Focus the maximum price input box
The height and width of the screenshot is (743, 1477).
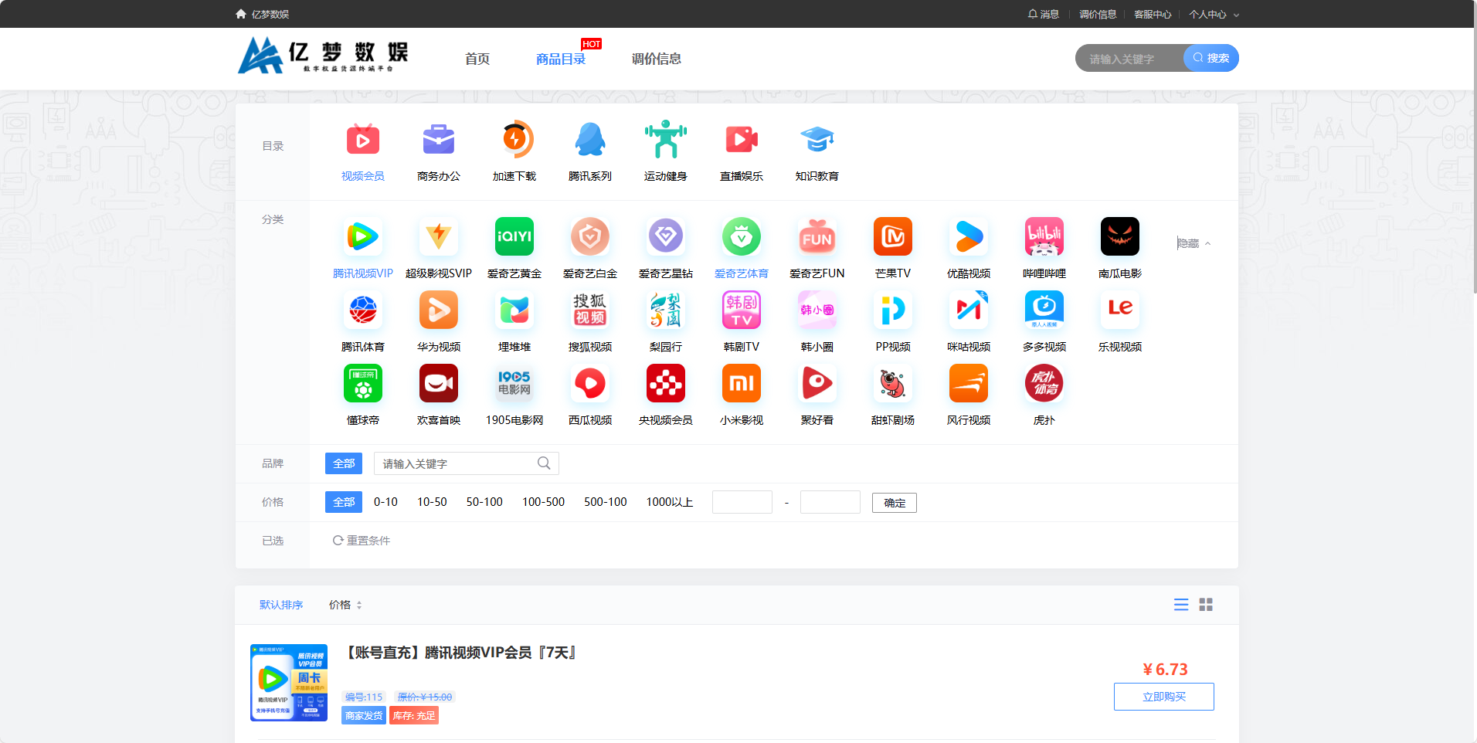(830, 502)
